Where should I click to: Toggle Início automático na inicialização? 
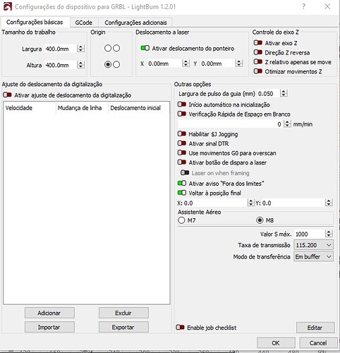coord(182,104)
